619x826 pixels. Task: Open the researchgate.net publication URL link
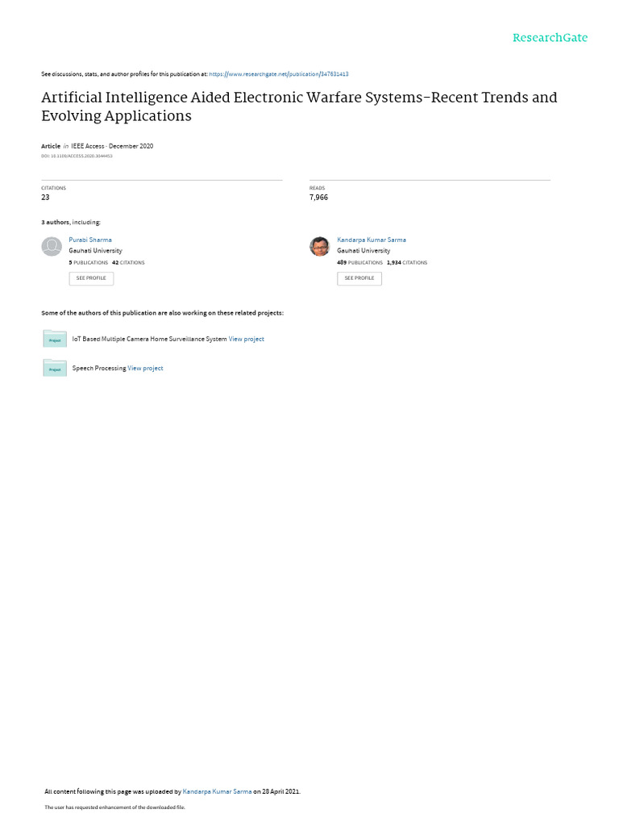pyautogui.click(x=278, y=74)
